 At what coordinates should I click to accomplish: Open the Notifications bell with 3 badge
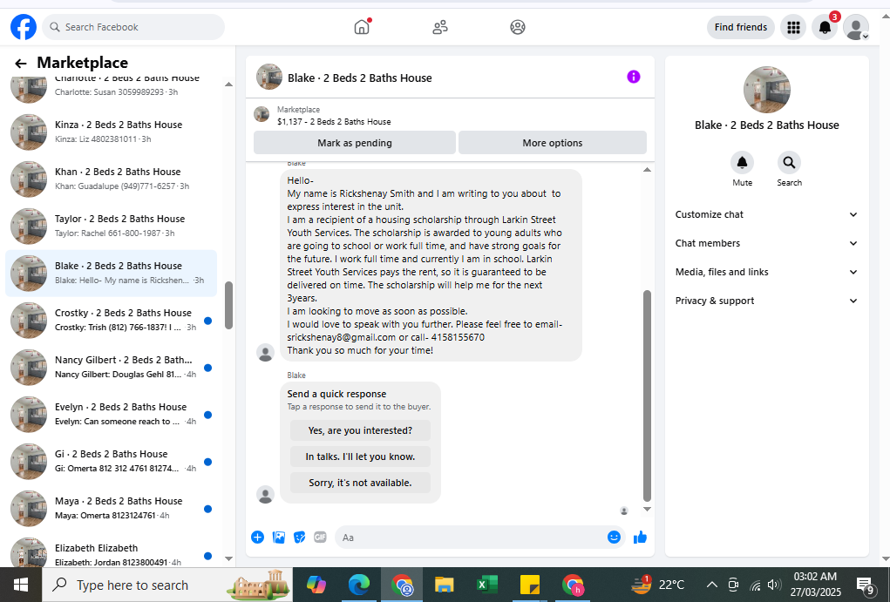825,27
